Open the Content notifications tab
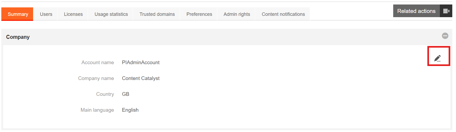Screen dimensions: 456x132 point(283,14)
